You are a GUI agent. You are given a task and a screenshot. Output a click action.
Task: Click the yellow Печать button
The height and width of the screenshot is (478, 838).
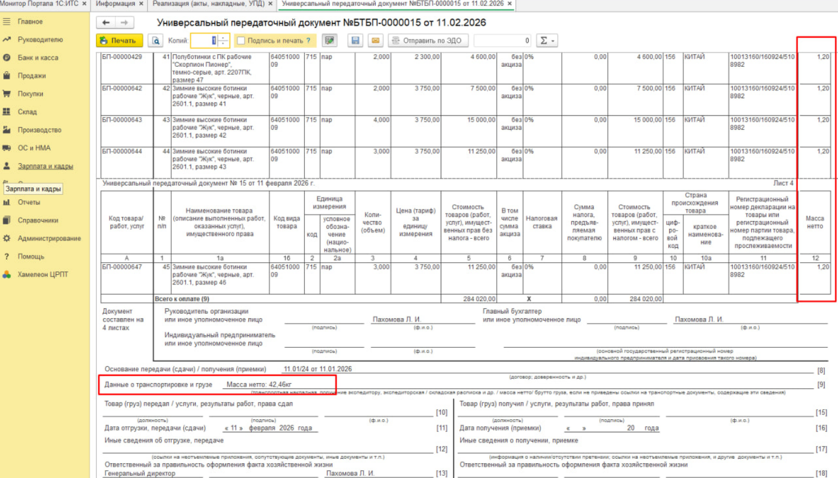(x=119, y=41)
